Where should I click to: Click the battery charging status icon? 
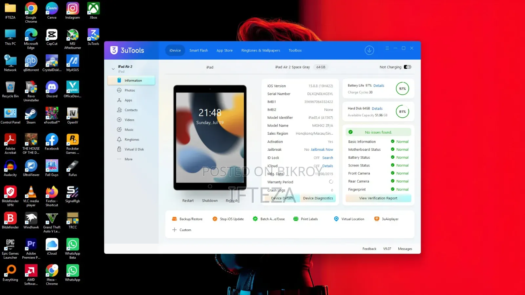[407, 67]
